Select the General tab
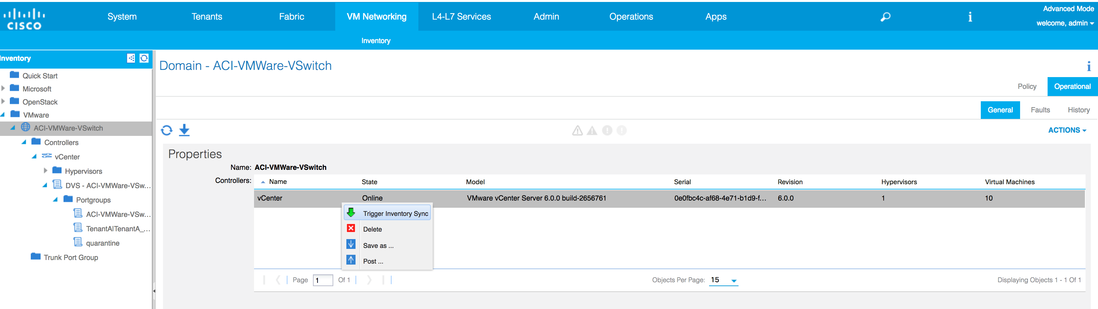Image resolution: width=1098 pixels, height=309 pixels. tap(1000, 110)
